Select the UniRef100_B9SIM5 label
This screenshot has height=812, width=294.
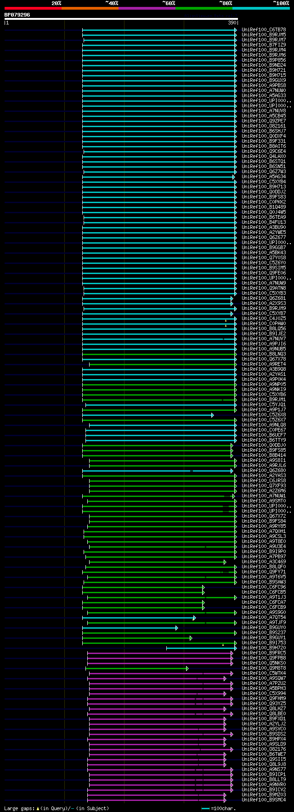tap(264, 268)
